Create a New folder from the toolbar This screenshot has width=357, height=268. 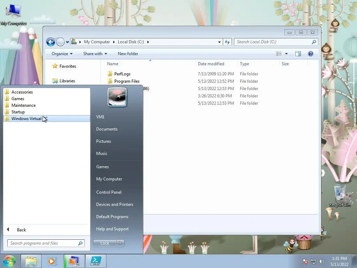coord(128,54)
